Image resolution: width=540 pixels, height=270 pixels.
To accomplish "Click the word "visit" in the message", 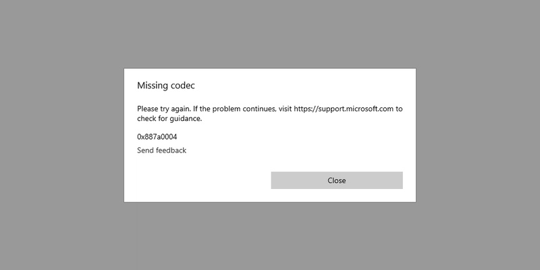I will pos(285,109).
